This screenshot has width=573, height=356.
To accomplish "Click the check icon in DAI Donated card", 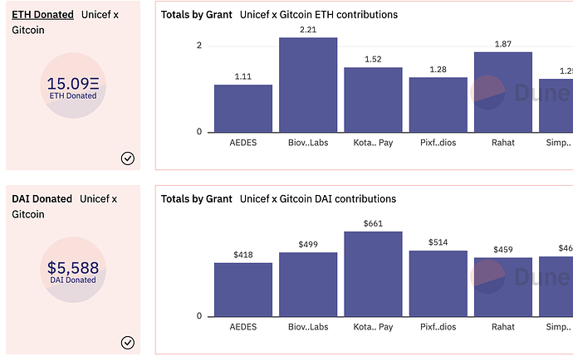I will click(x=128, y=343).
